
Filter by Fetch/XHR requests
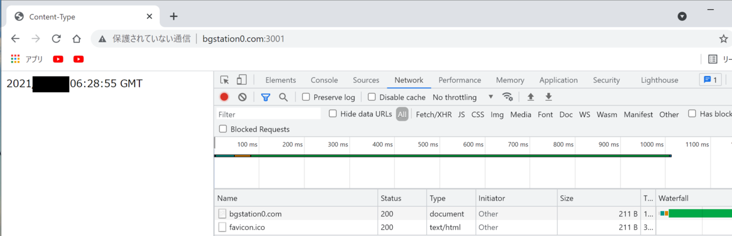point(434,114)
